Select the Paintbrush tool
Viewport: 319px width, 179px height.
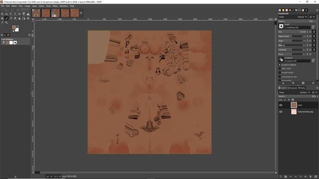[6, 18]
